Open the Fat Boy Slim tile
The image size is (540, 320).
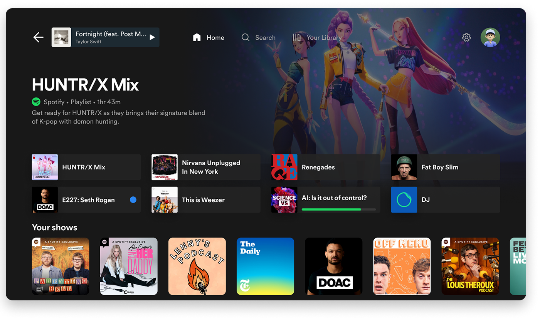tap(446, 168)
